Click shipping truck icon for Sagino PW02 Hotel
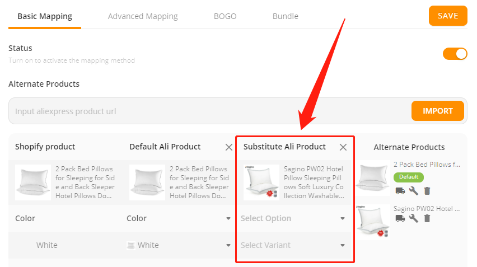Viewport: 477px width, 267px height. click(x=400, y=218)
